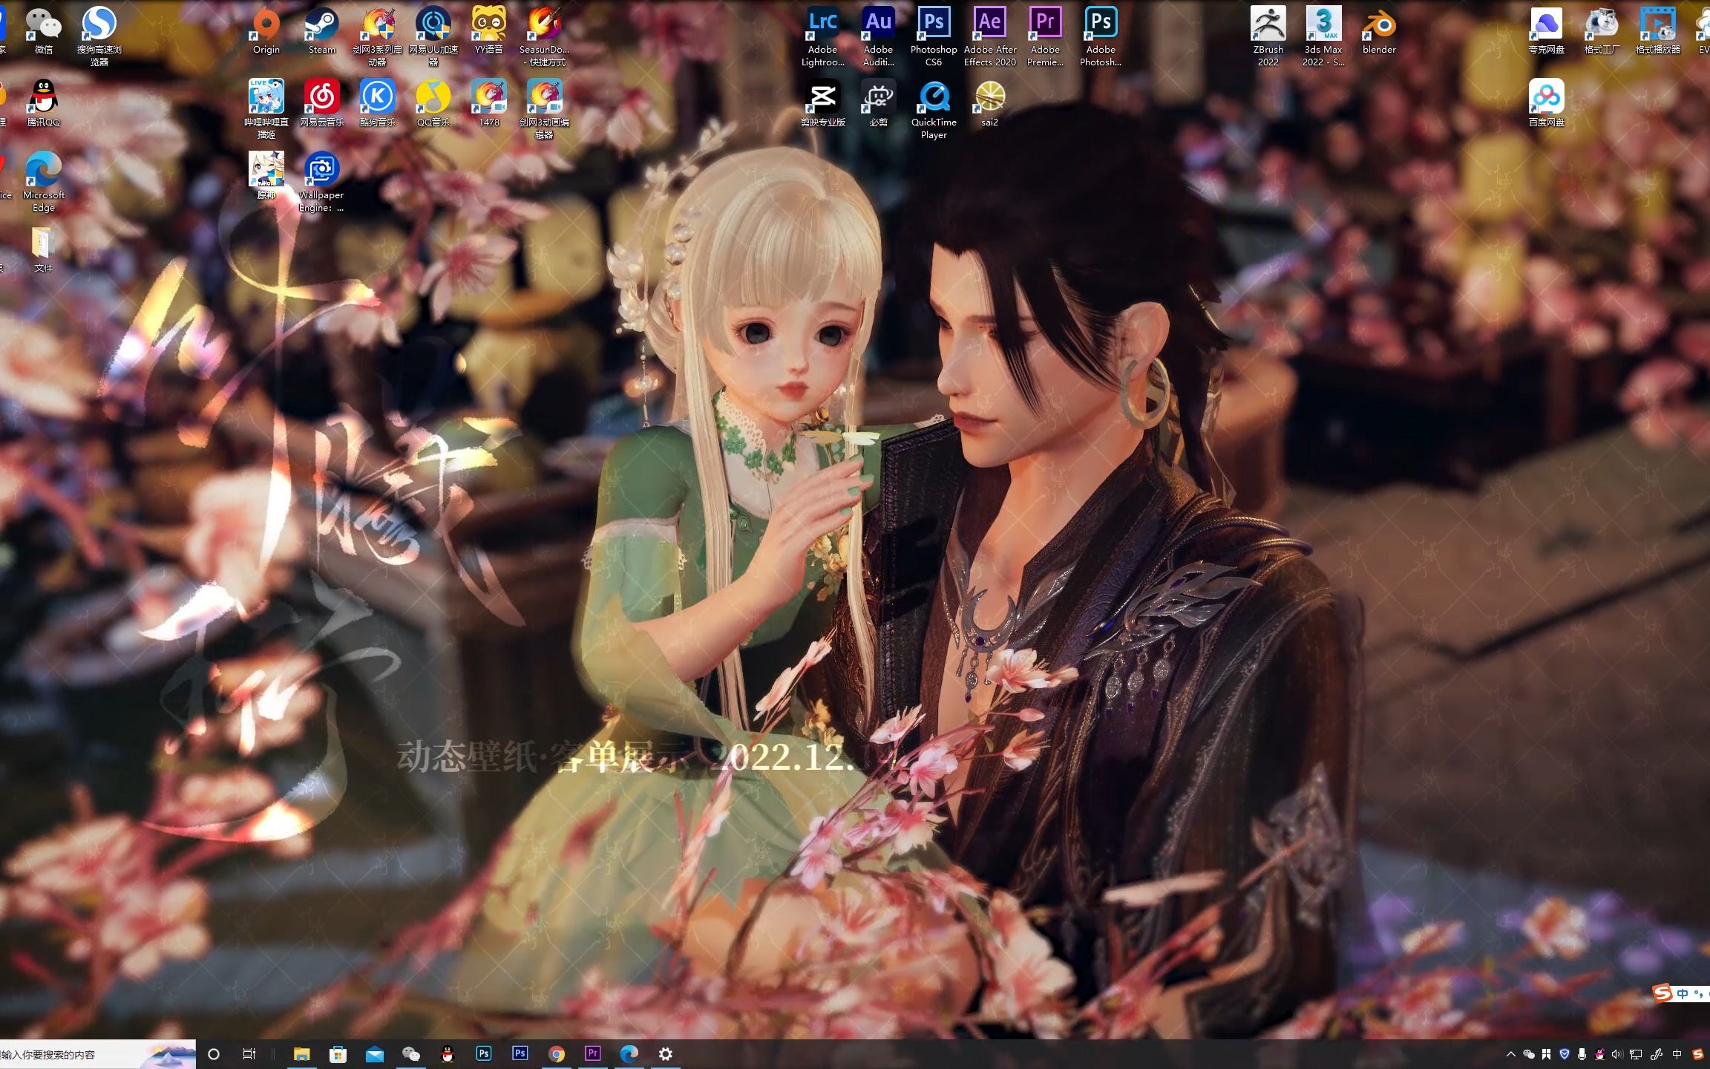Open the Mail app on taskbar
1710x1069 pixels.
(x=375, y=1054)
